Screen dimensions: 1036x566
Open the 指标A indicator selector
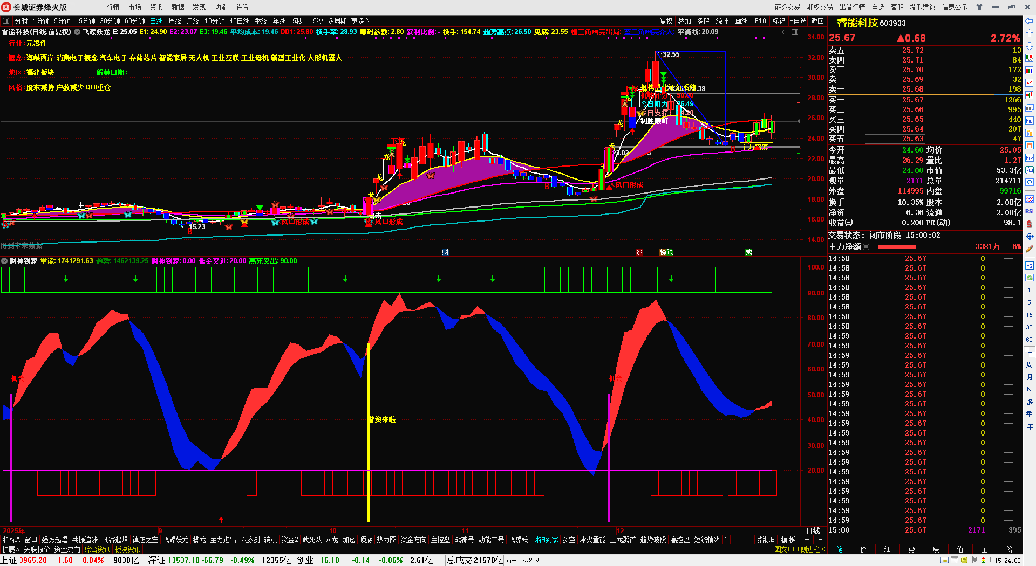[x=11, y=540]
